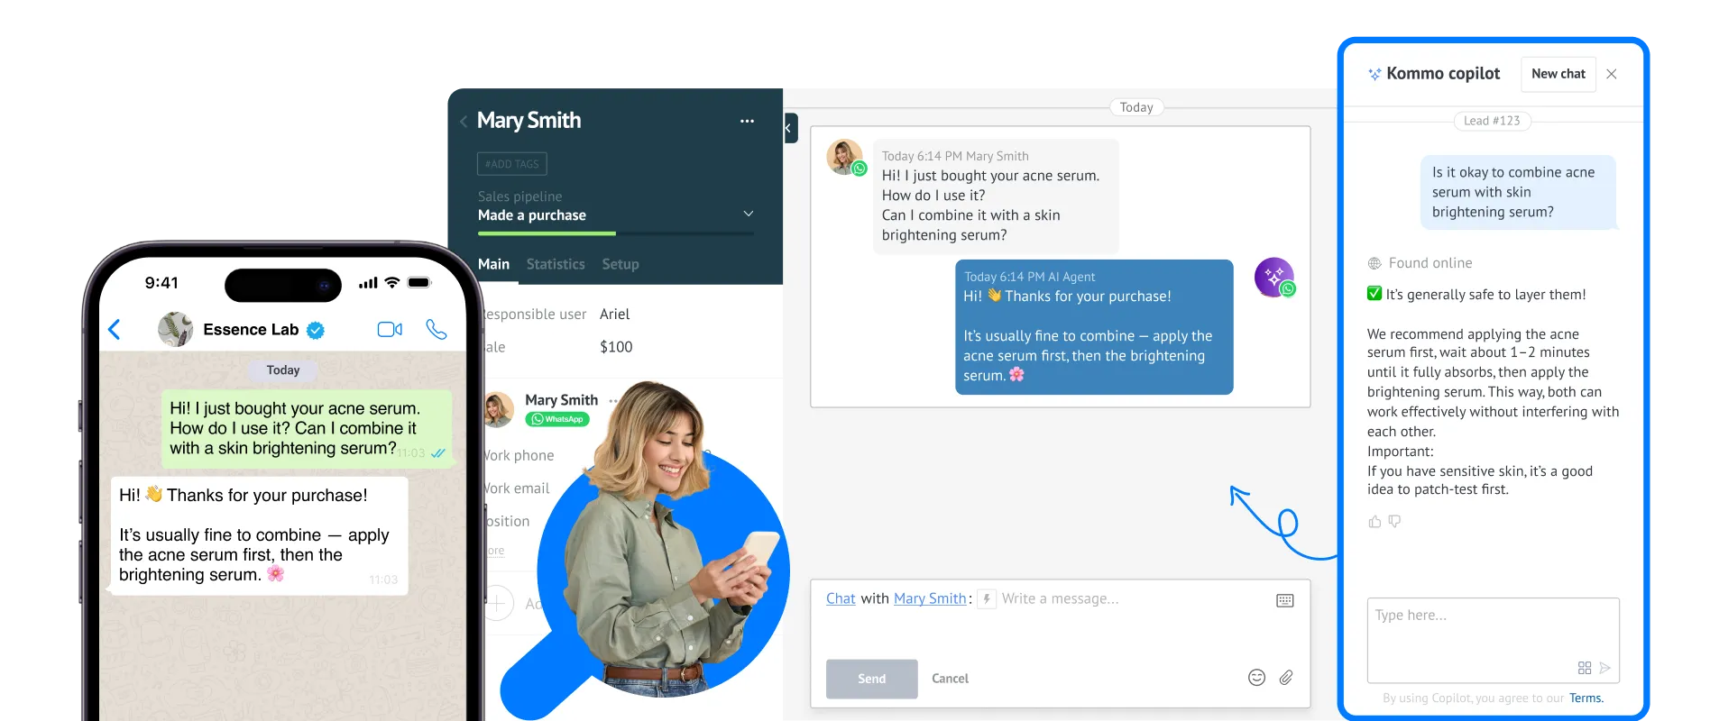Image resolution: width=1710 pixels, height=721 pixels.
Task: Click the Work phone field
Action: click(517, 455)
